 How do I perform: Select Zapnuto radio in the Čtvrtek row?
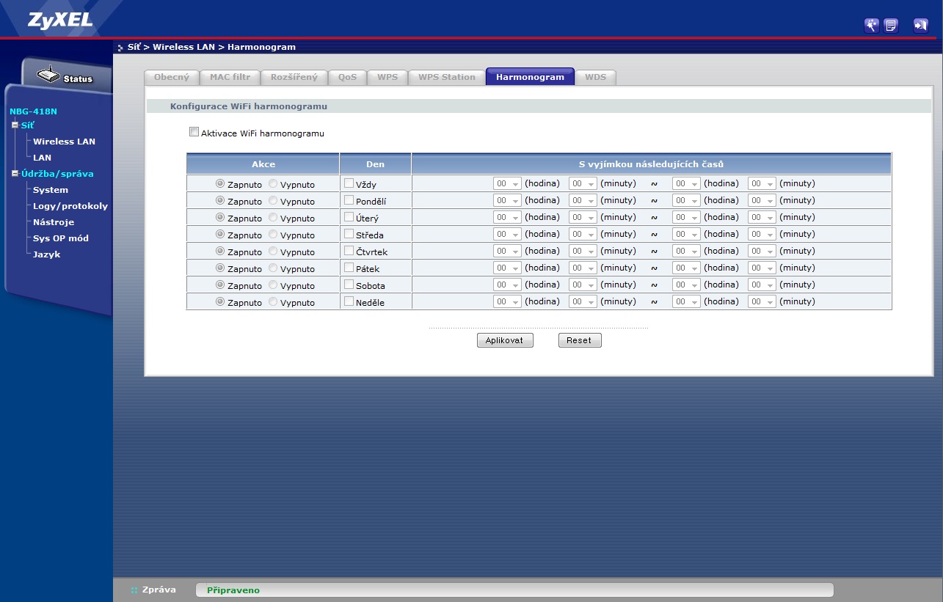click(220, 251)
